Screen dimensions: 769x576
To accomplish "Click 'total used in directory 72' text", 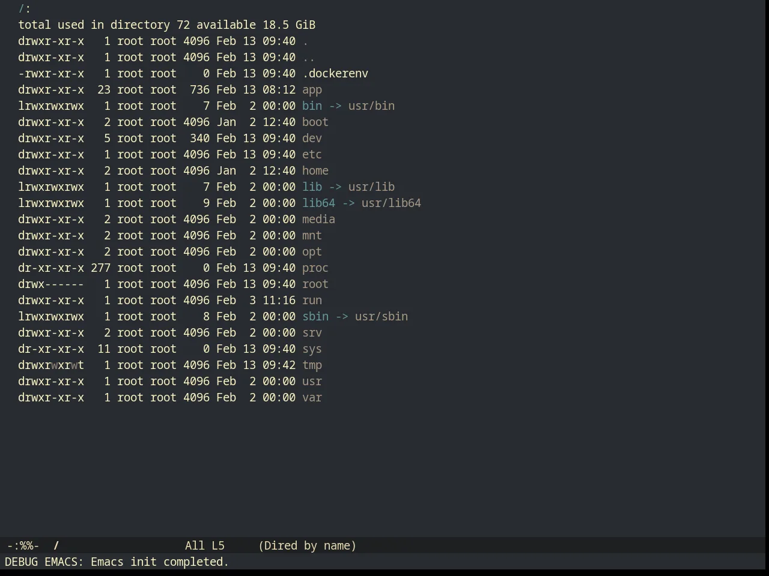I will (104, 25).
